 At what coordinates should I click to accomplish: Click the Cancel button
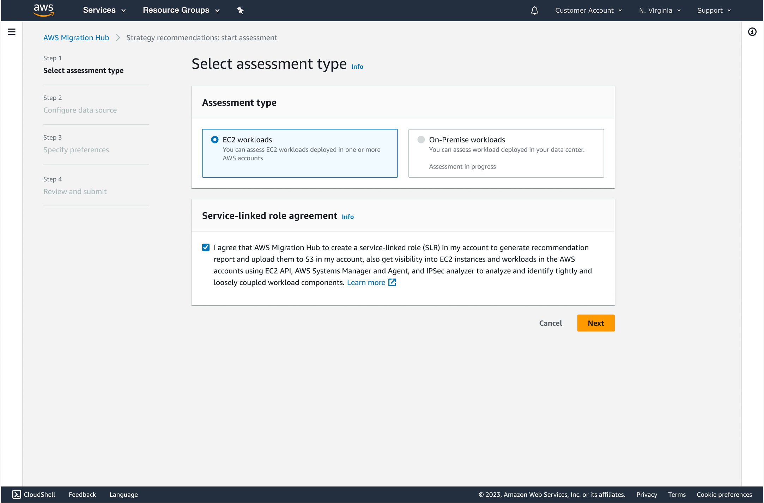[550, 323]
